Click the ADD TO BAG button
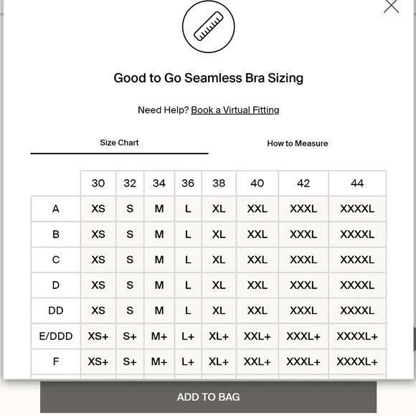Image resolution: width=416 pixels, height=416 pixels. coord(208,397)
